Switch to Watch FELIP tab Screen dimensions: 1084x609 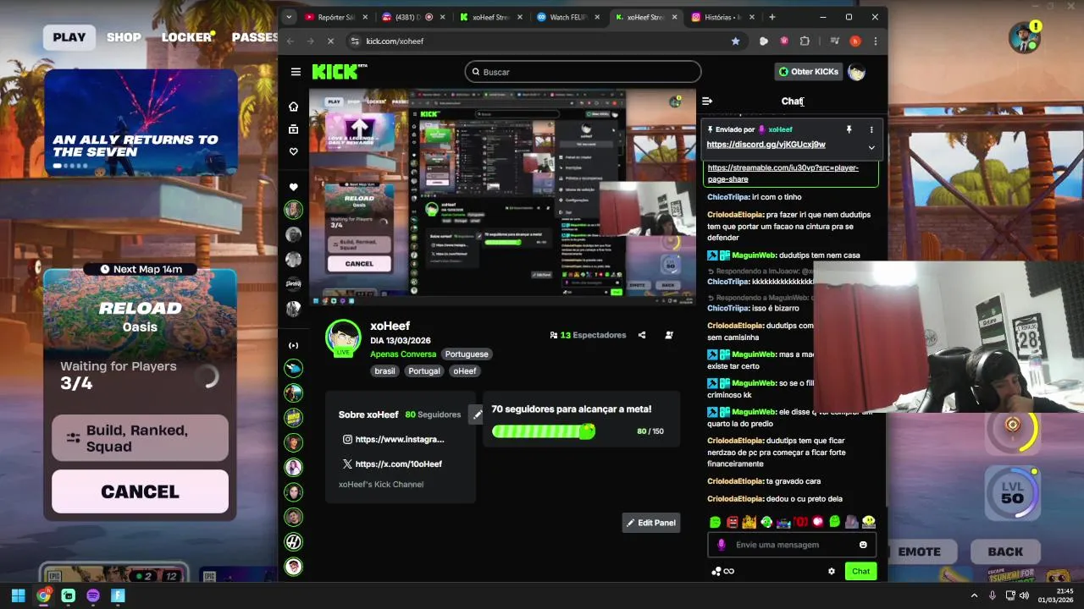tap(568, 17)
